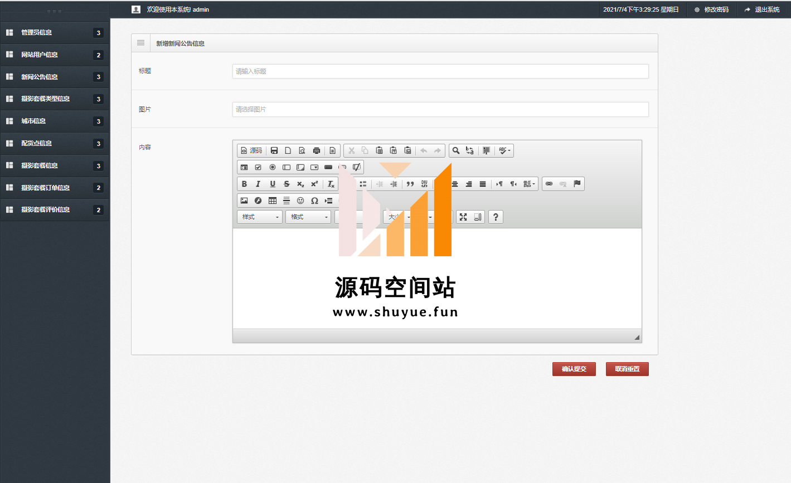Click the Paste from Word icon

(407, 150)
